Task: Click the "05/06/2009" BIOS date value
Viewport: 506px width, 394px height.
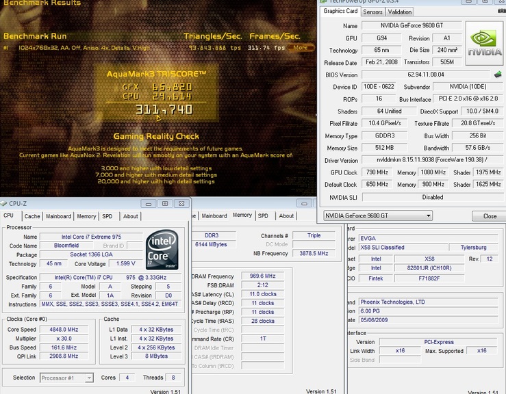Action: (428, 320)
